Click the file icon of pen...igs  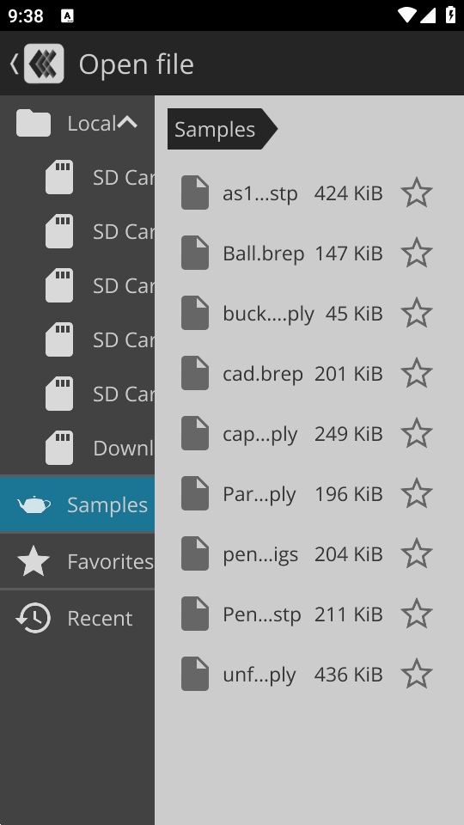coord(195,553)
